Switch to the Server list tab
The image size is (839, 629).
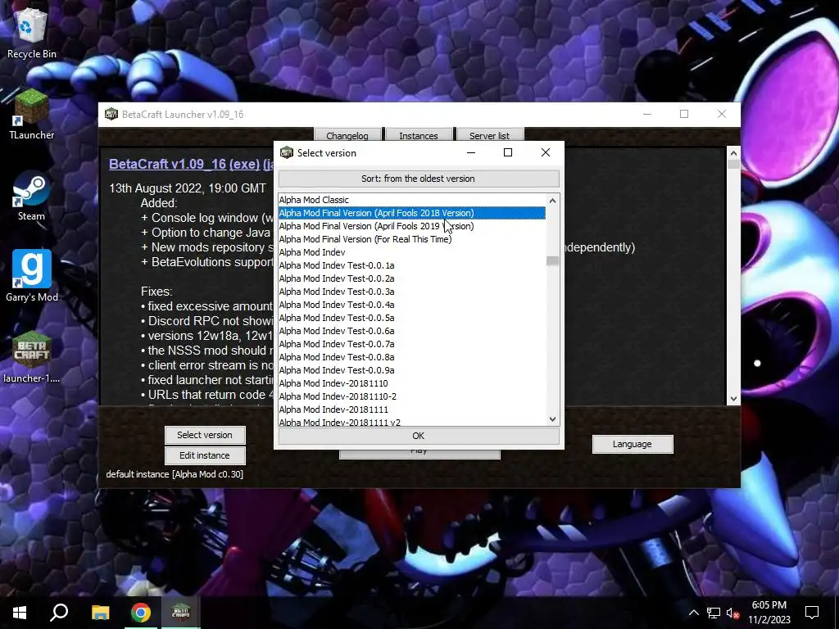[x=489, y=135]
